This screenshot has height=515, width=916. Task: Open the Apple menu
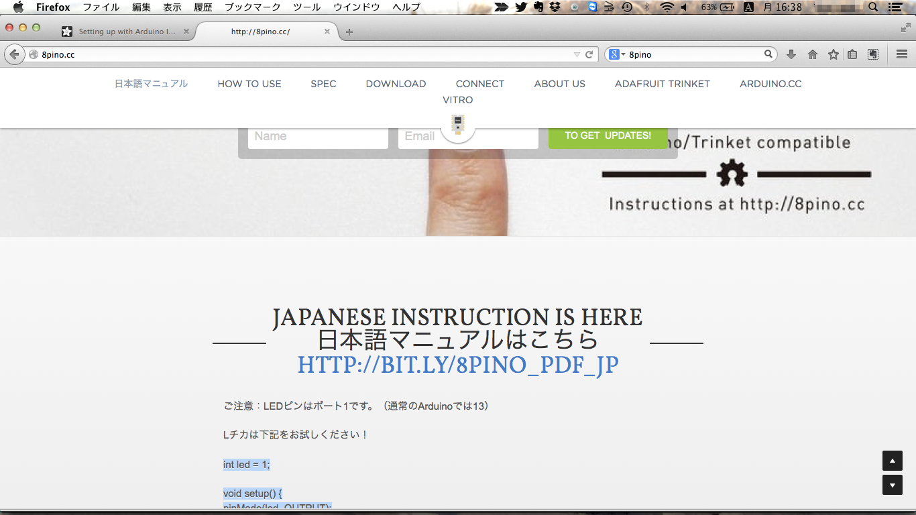pos(18,7)
